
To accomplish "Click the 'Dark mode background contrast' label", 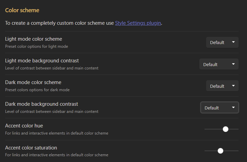I will (x=41, y=104).
